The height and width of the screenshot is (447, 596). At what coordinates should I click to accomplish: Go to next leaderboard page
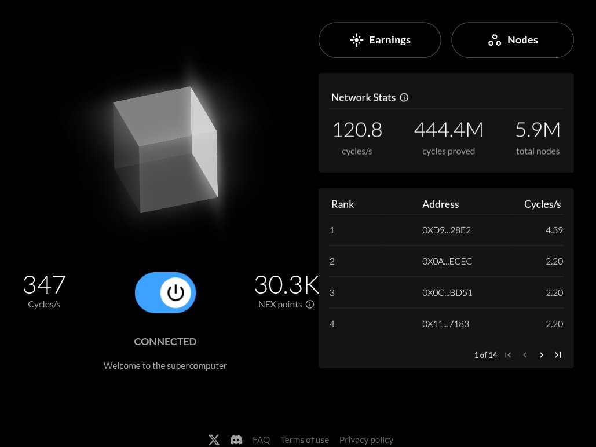pyautogui.click(x=542, y=354)
